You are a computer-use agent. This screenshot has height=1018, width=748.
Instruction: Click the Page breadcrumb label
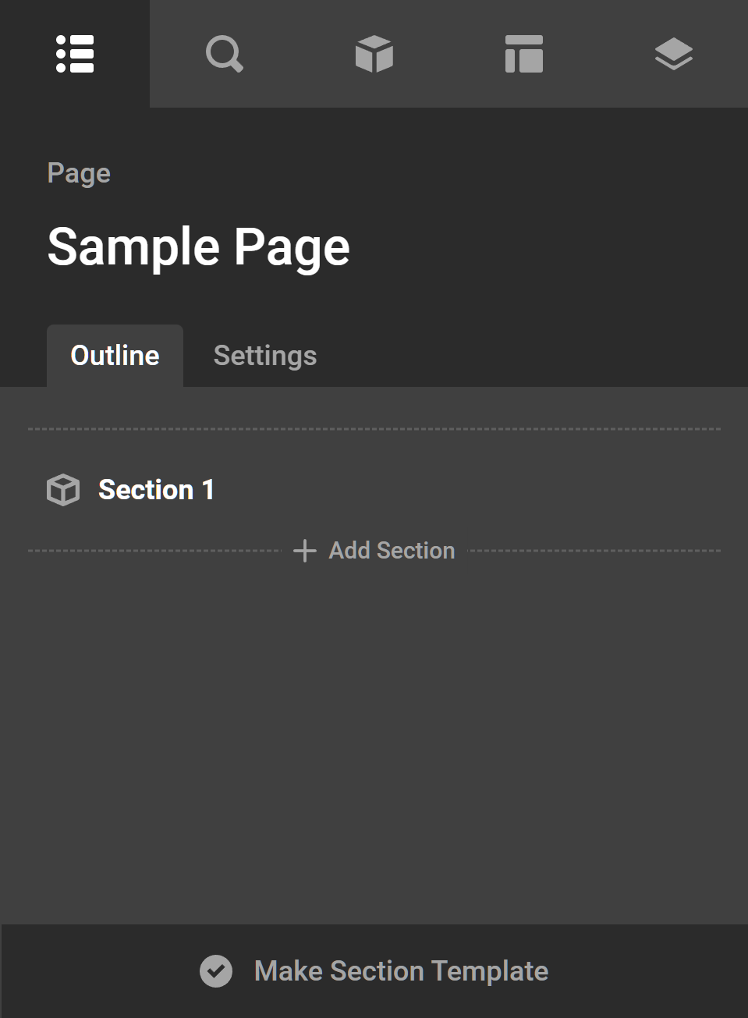tap(79, 173)
